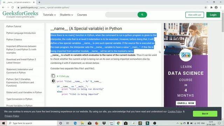Viewport: 224px width, 126px height.
Task: Open Global and Local Variables link
Action: point(24,92)
